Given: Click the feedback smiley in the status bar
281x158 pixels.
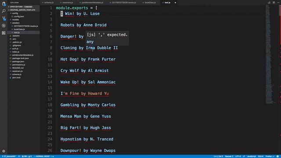Looking at the screenshot, I should pyautogui.click(x=277, y=156).
